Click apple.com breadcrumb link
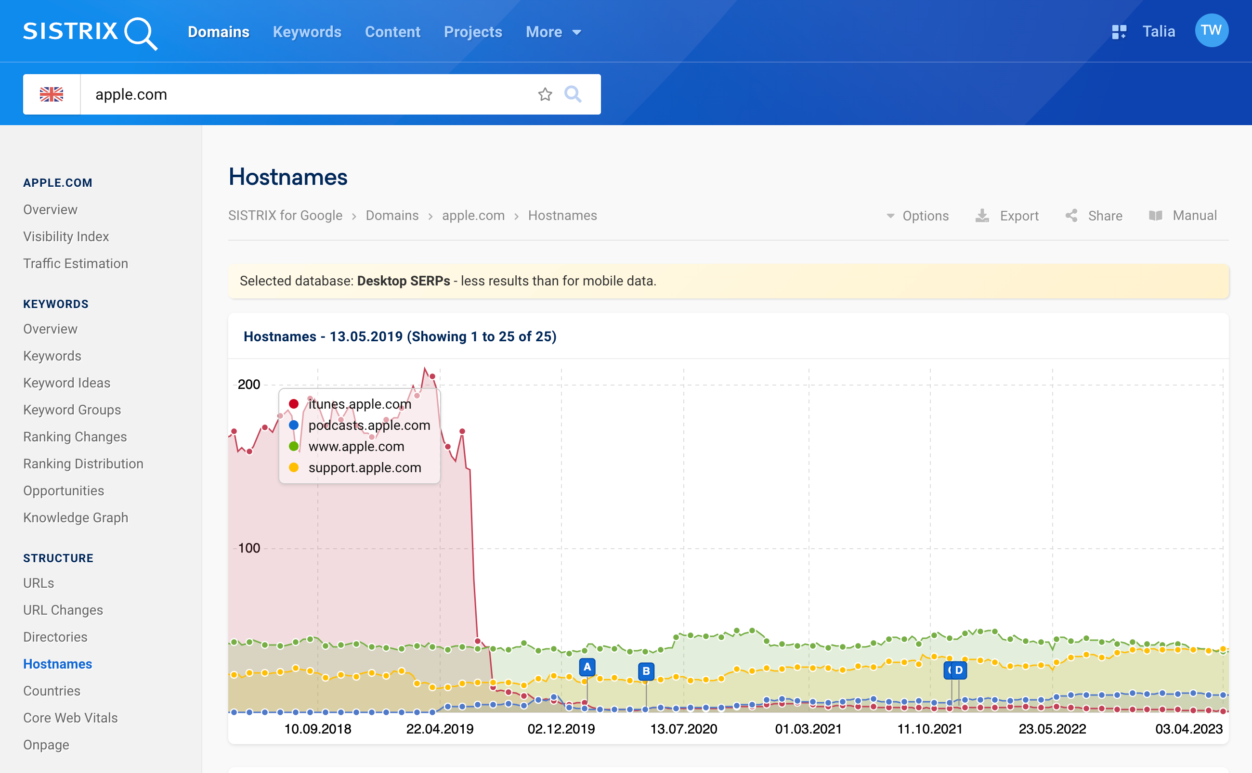The height and width of the screenshot is (773, 1252). (473, 215)
